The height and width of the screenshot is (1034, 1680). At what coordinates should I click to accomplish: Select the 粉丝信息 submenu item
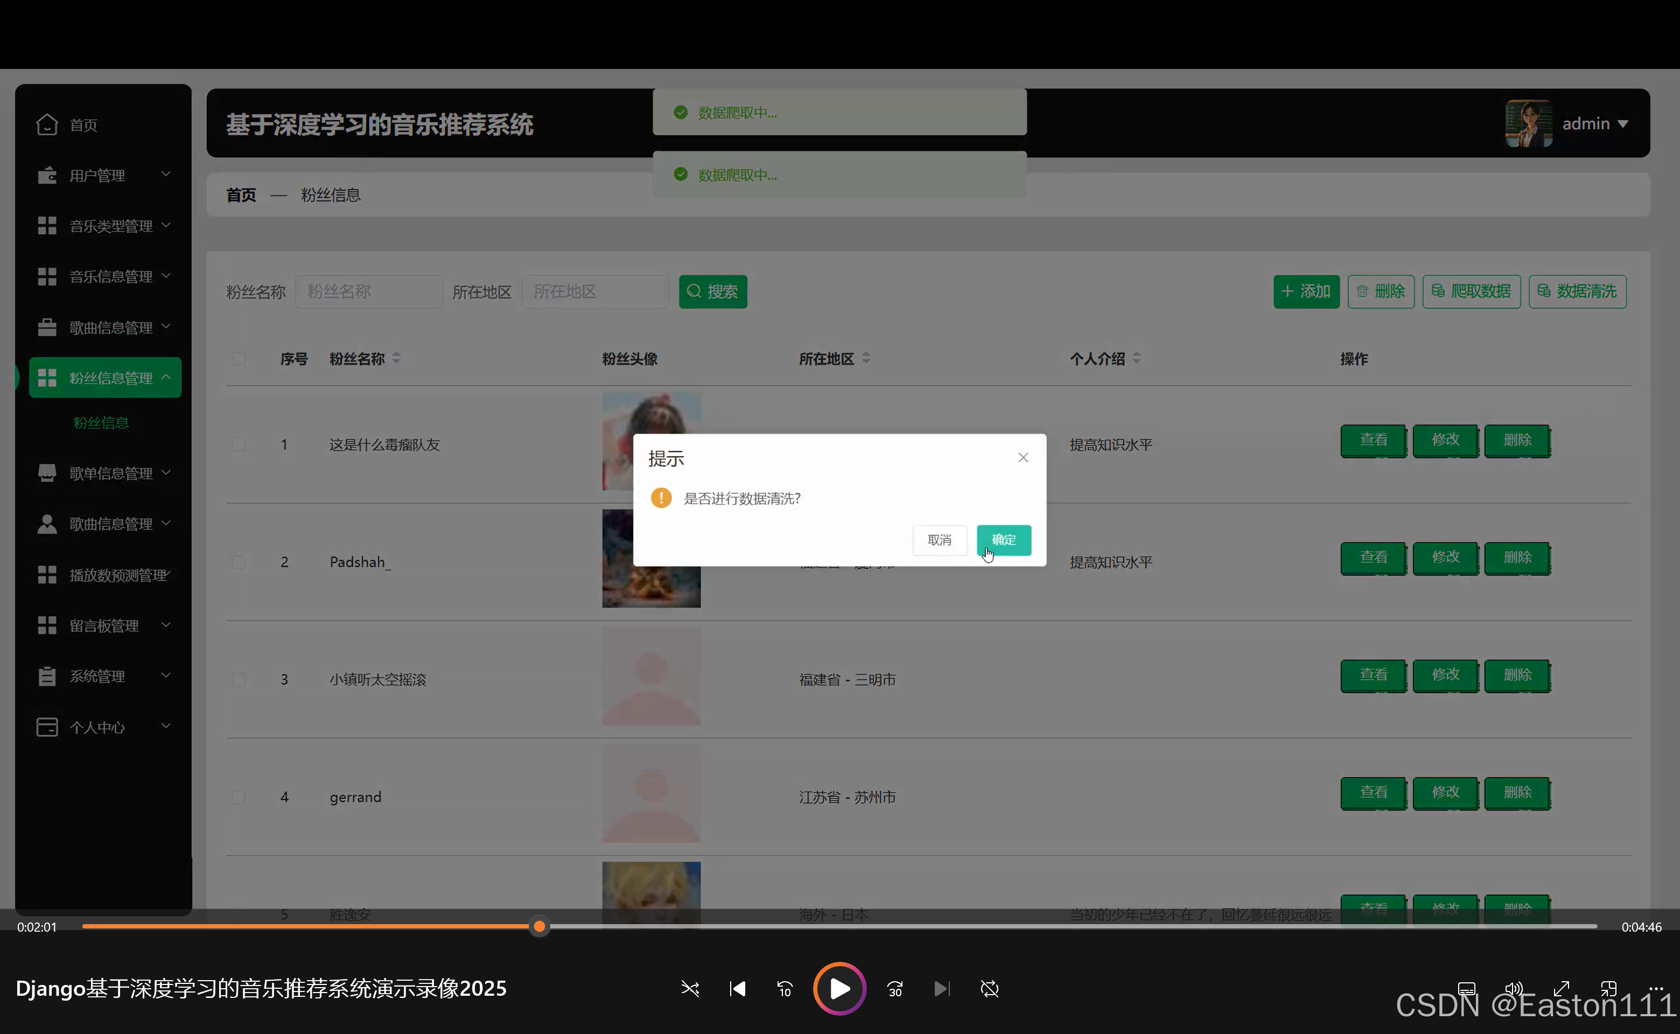point(101,423)
